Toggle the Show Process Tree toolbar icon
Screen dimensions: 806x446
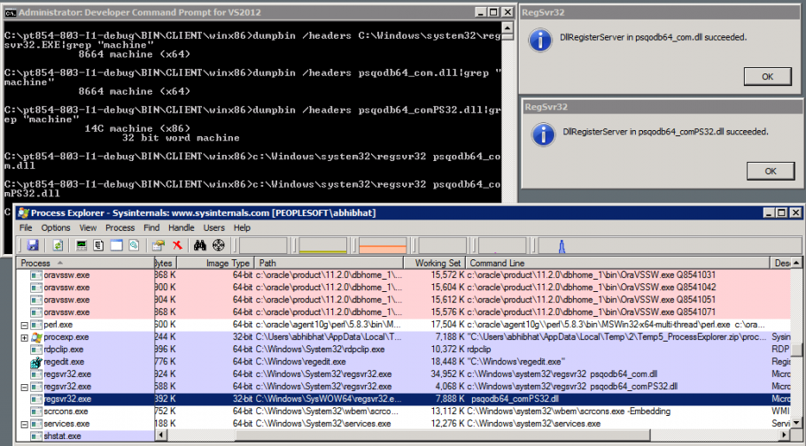(98, 245)
